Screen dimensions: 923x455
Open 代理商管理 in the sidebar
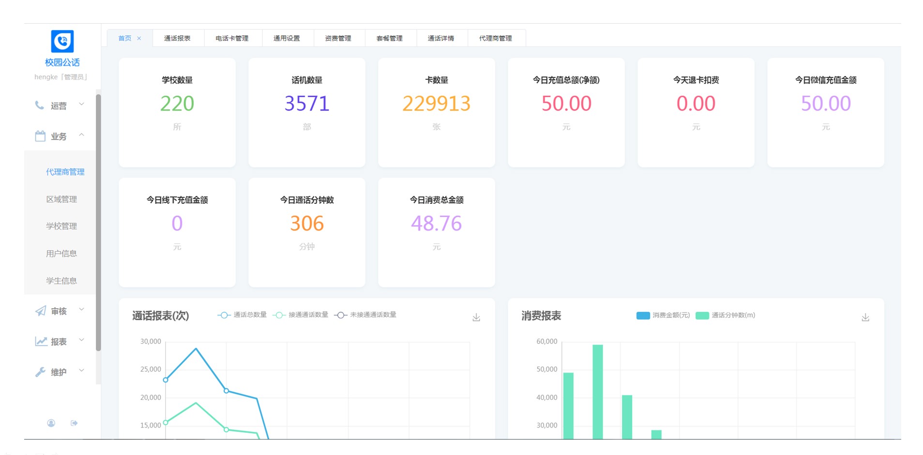click(x=65, y=172)
